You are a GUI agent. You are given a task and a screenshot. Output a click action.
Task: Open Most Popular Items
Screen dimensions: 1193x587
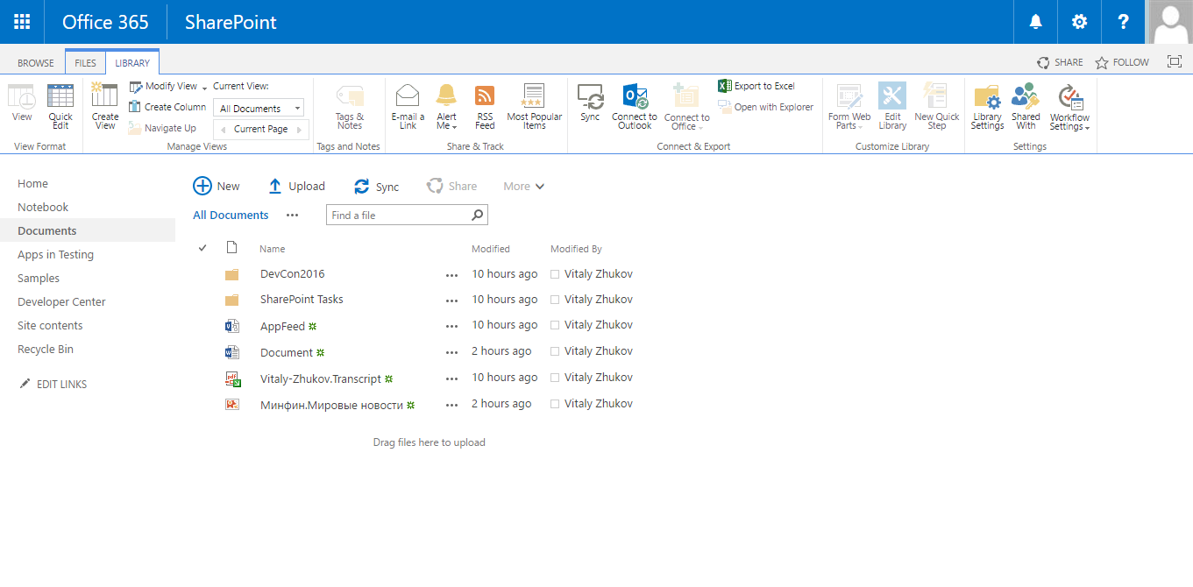(534, 107)
